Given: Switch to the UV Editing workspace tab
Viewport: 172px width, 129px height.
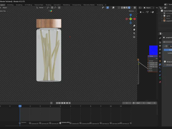Looking at the screenshot, I should click(x=28, y=5).
